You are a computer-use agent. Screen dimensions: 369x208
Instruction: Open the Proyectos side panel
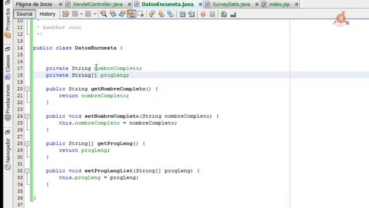pos(7,19)
